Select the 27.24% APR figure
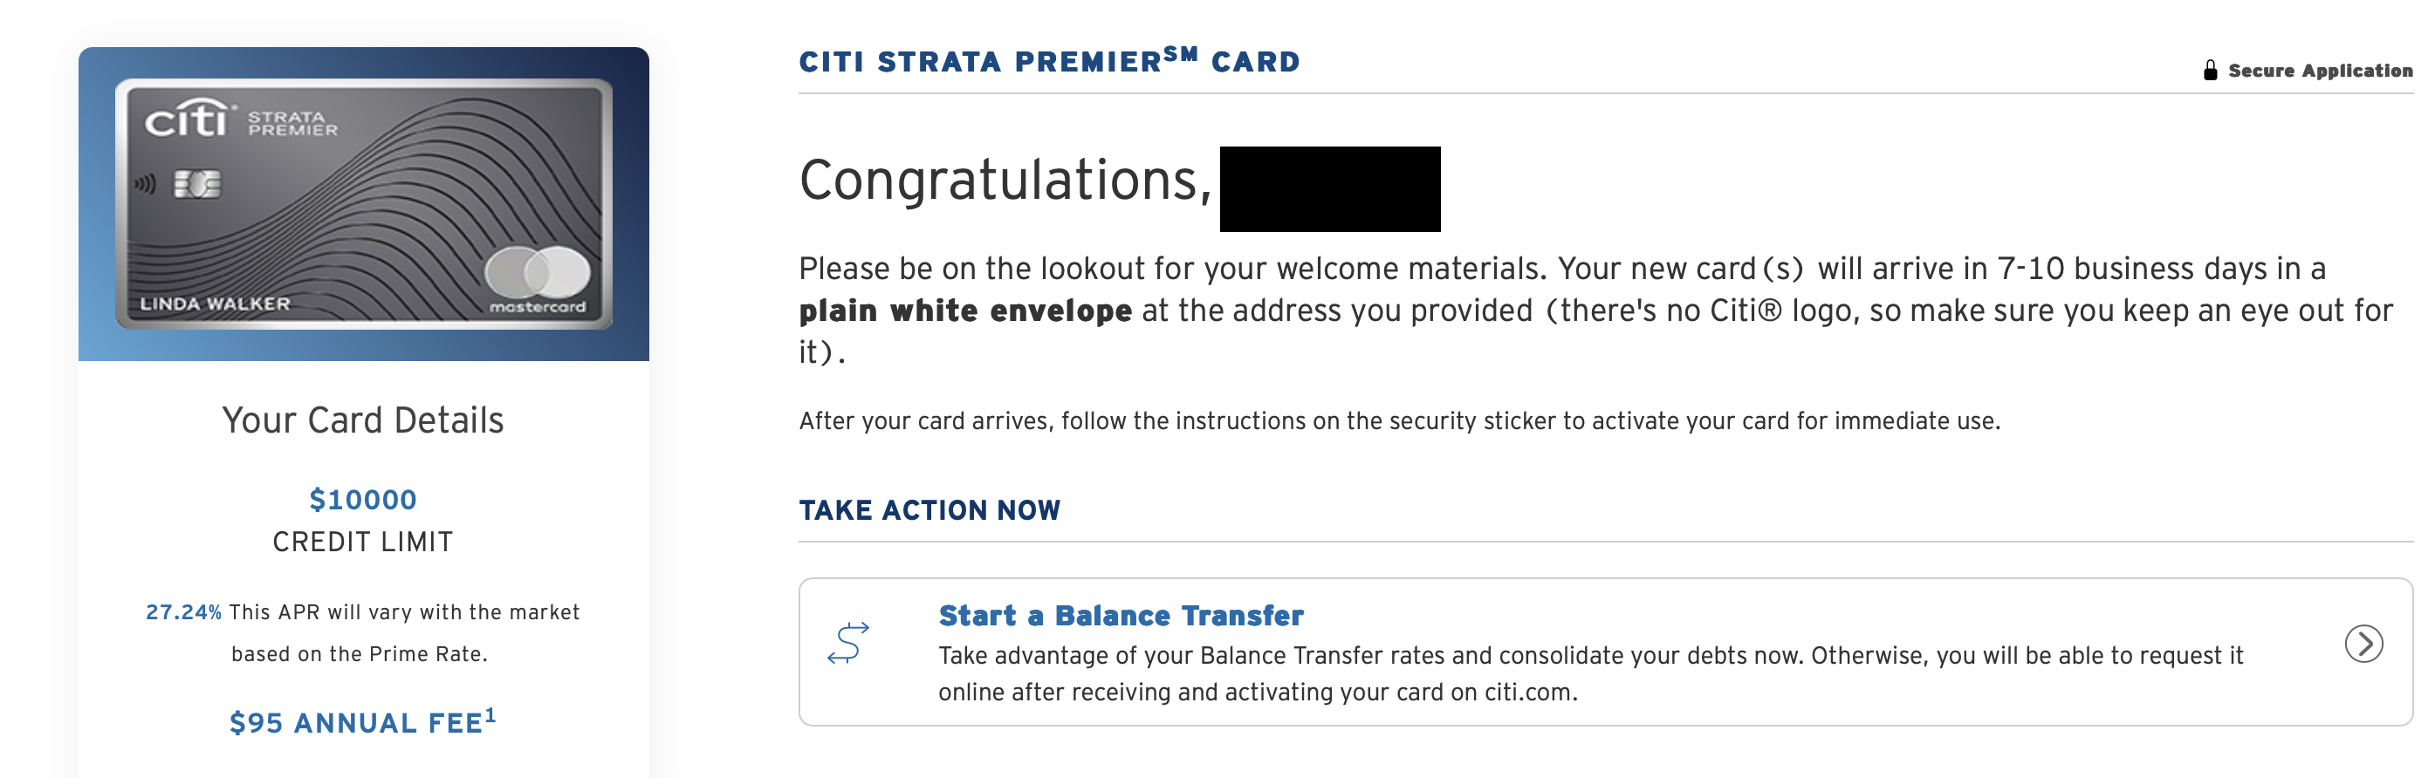The height and width of the screenshot is (778, 2435). coord(184,611)
